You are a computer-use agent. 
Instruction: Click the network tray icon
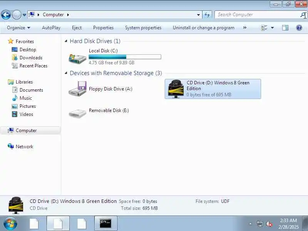click(260, 224)
